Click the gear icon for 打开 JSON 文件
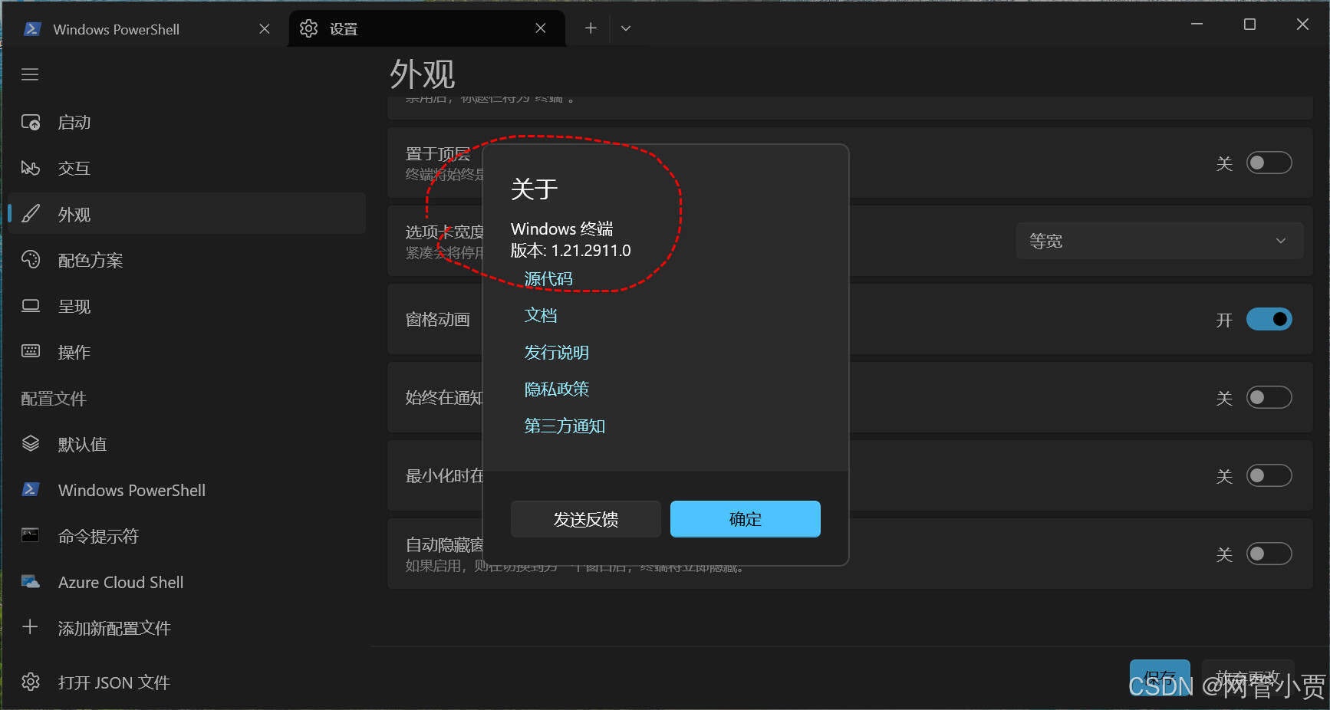This screenshot has height=710, width=1330. [x=31, y=682]
